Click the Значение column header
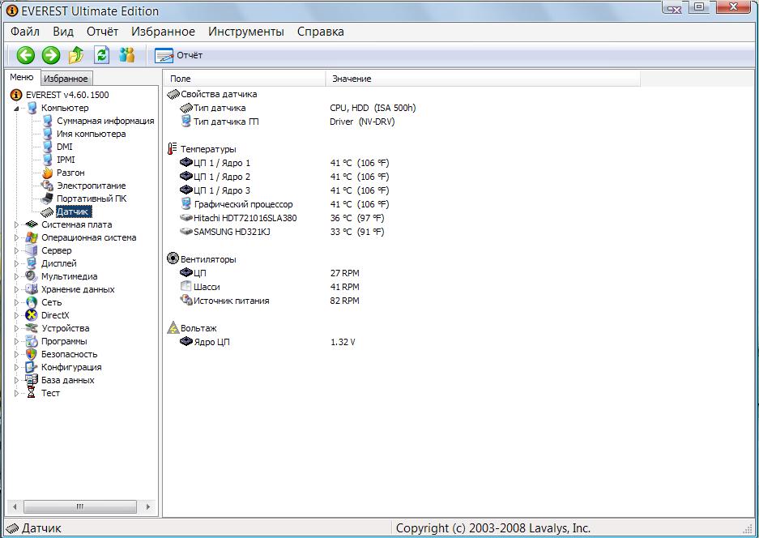759x538 pixels. (483, 79)
